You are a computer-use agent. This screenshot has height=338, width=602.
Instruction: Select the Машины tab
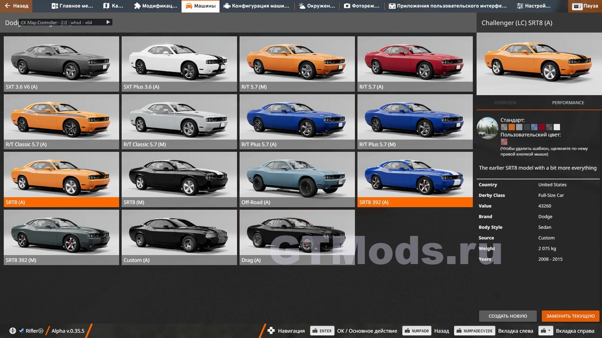click(x=201, y=6)
